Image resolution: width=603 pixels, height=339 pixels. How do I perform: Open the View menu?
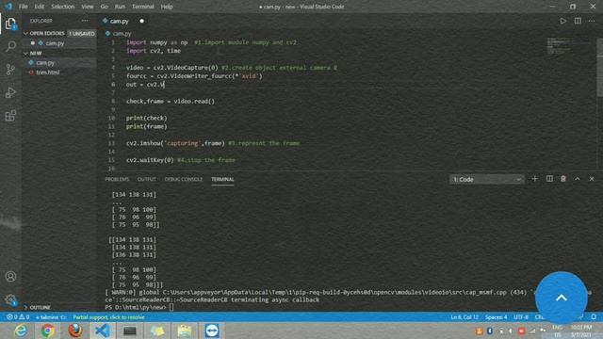point(88,7)
